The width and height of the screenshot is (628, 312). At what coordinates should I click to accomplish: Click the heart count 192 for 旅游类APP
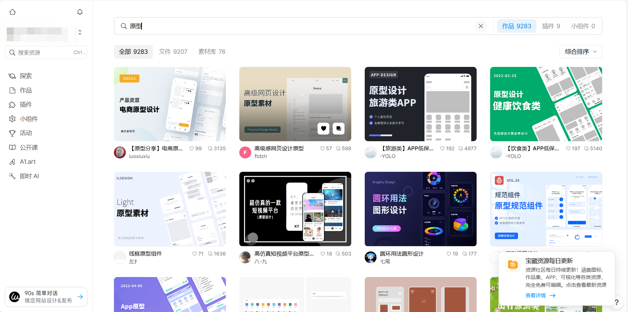(447, 149)
